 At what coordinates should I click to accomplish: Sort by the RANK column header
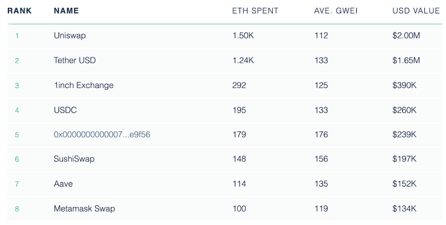pyautogui.click(x=20, y=11)
